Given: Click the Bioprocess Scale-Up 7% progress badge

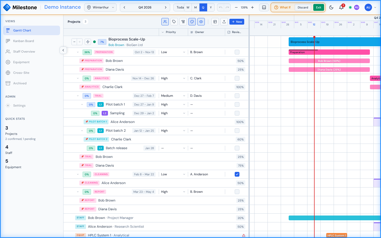Looking at the screenshot, I should tap(102, 42).
